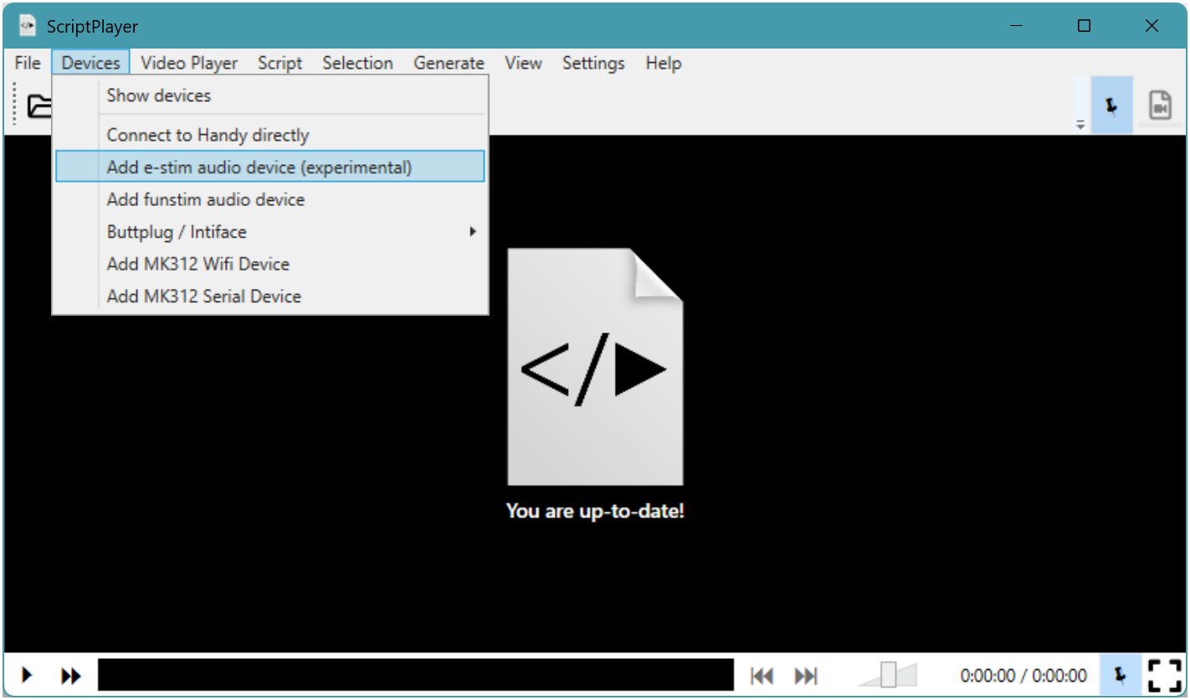Open the Selection menu
The height and width of the screenshot is (700, 1190).
(357, 63)
